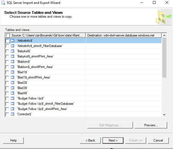Select `Blad1$_xlnm#Print_Area` row text
The height and width of the screenshot is (149, 173).
34,77
